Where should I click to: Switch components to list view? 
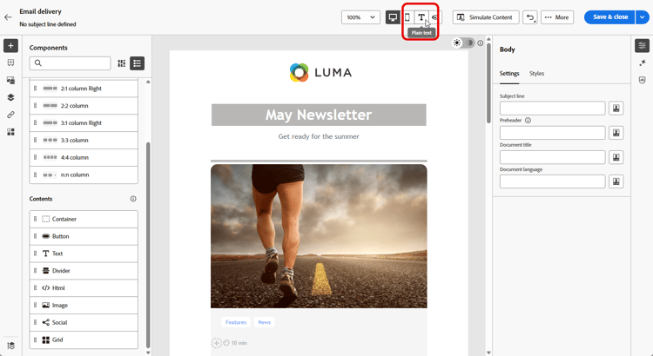pos(138,63)
